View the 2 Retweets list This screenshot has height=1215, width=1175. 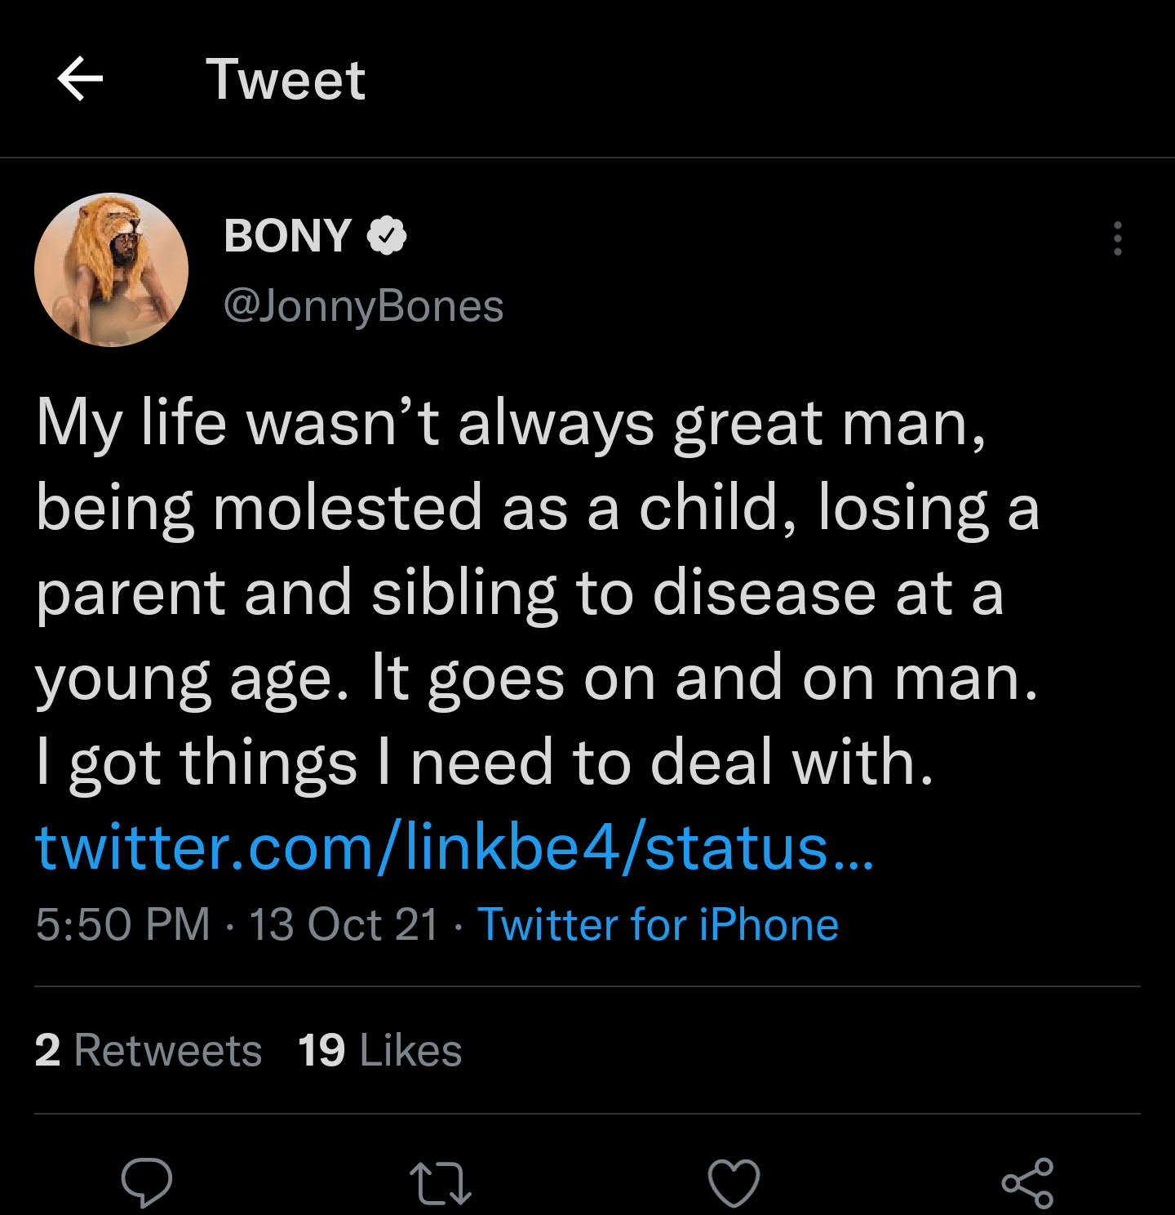click(x=149, y=1050)
